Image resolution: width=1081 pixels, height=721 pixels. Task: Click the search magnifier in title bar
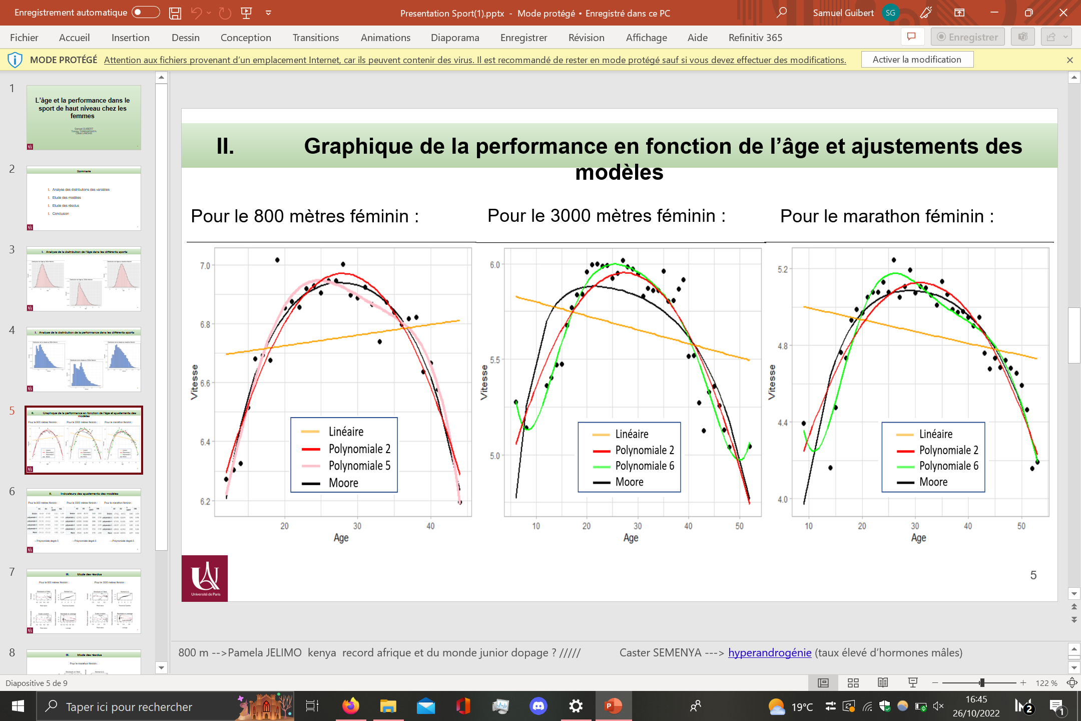coord(781,13)
